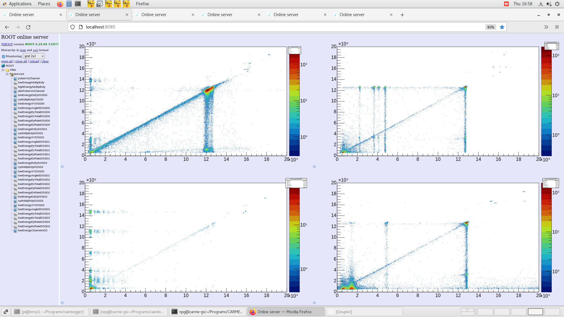The image size is (564, 317).
Task: Open the grid 2x2 layout dropdown
Action: 34,56
